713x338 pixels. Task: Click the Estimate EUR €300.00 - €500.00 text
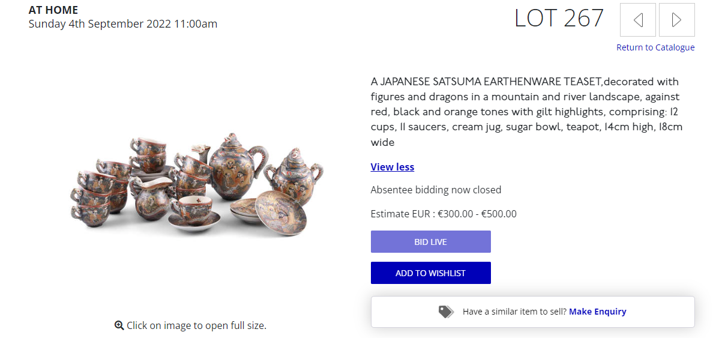tap(444, 214)
